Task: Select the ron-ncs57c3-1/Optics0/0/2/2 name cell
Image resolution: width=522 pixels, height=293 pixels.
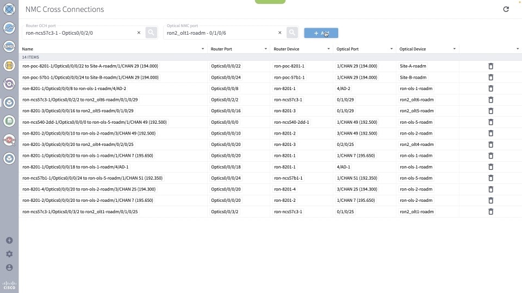Action: pyautogui.click(x=80, y=100)
